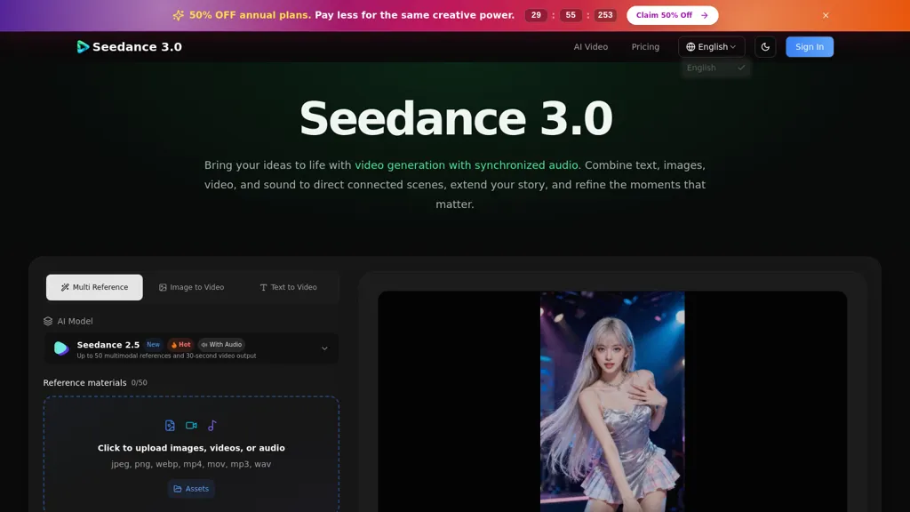Expand the Seedance 2.5 model selector
This screenshot has width=910, height=512.
[191, 348]
